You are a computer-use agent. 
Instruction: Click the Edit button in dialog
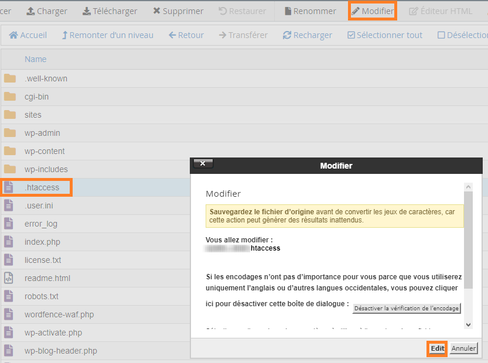coord(437,348)
